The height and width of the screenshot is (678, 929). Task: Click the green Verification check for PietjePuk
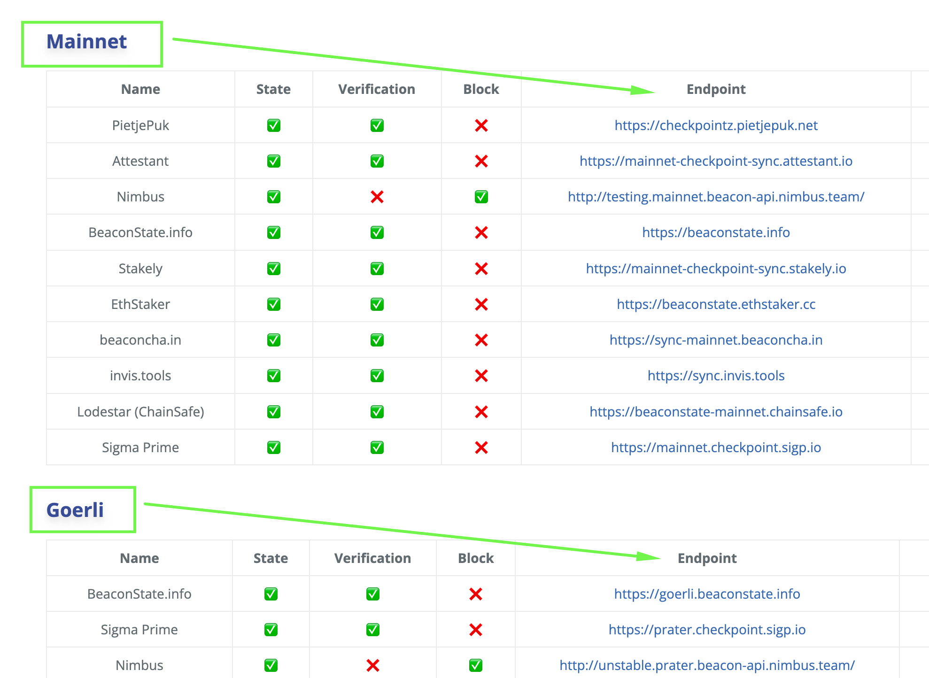pyautogui.click(x=377, y=125)
